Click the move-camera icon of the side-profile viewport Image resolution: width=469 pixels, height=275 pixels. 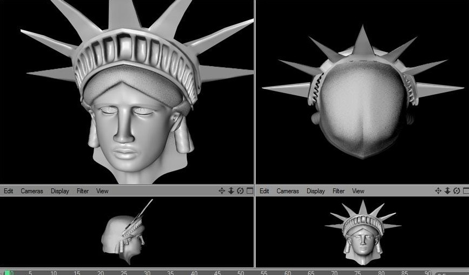pyautogui.click(x=222, y=191)
